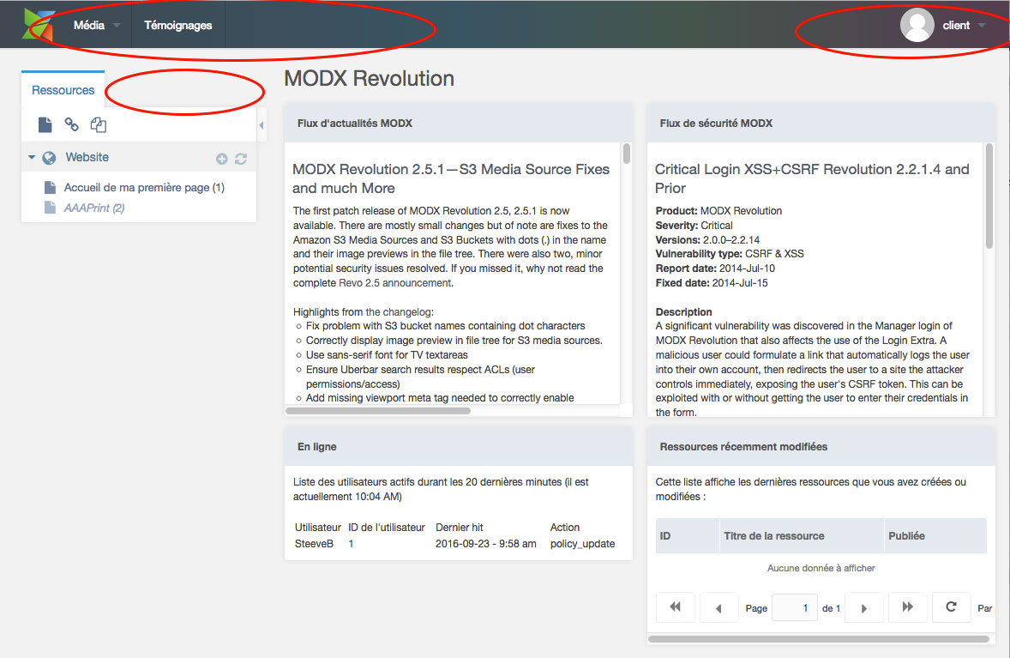Viewport: 1010px width, 658px height.
Task: Click the SteeveB user name
Action: coord(315,544)
